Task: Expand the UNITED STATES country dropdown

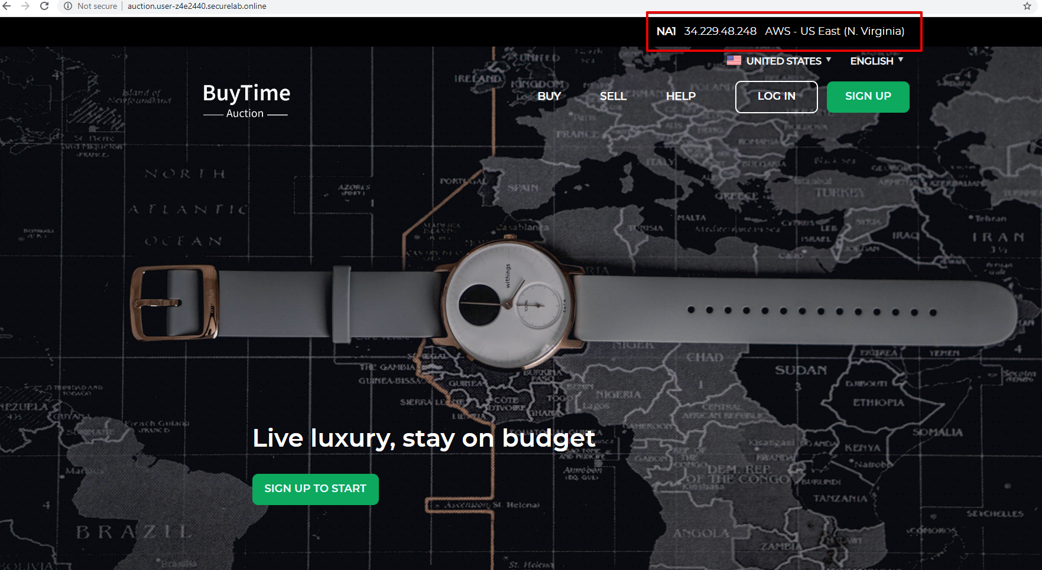Action: point(779,61)
